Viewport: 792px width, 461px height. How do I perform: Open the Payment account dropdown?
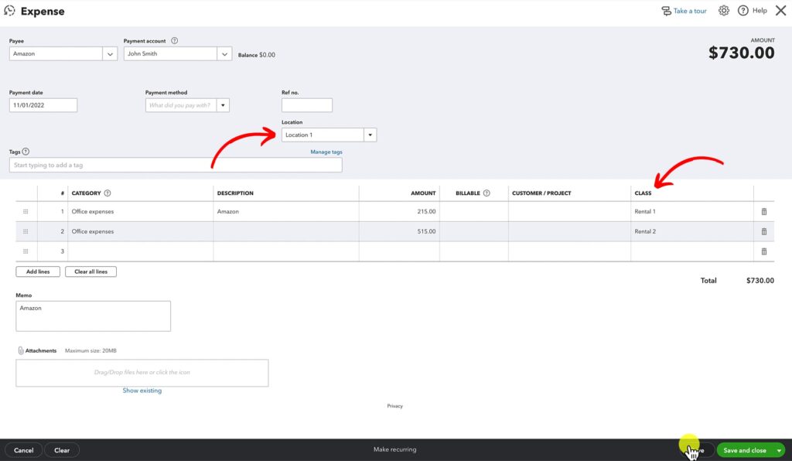point(224,53)
